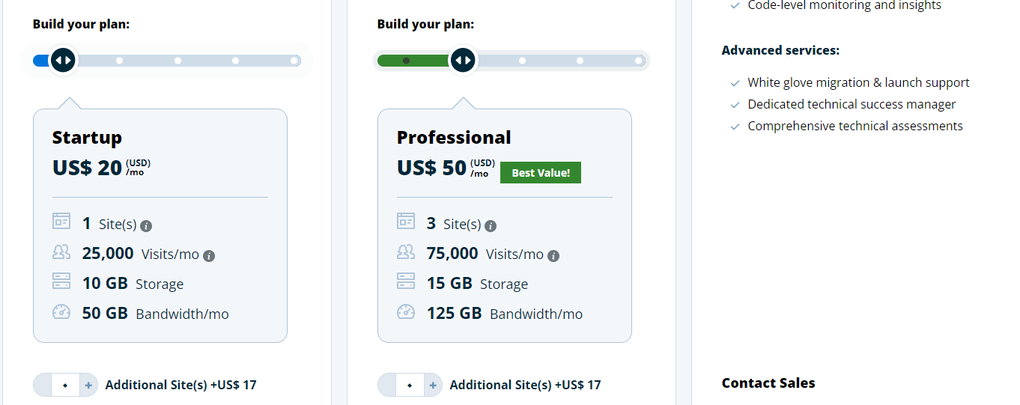The width and height of the screenshot is (1020, 405).
Task: Click the Best Value! badge
Action: point(541,173)
